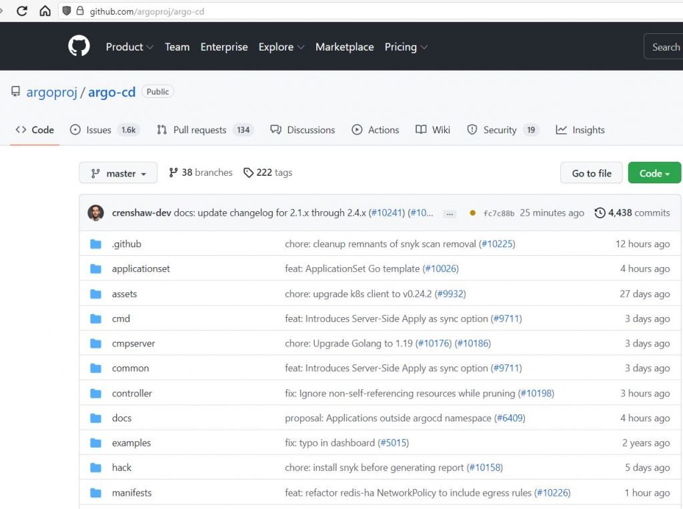Open the Team nav link
Image resolution: width=683 pixels, height=509 pixels.
(177, 47)
